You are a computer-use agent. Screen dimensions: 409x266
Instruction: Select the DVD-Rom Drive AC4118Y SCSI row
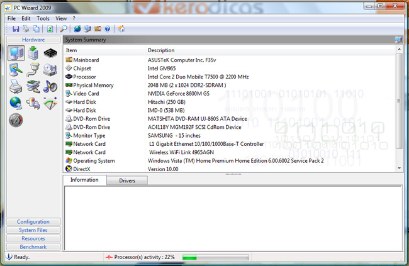point(230,127)
